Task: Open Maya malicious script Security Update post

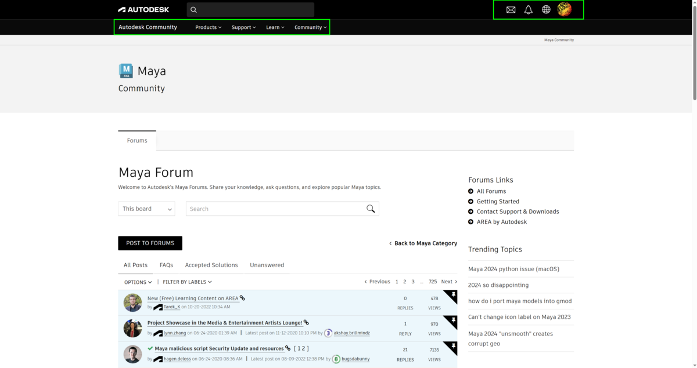Action: pyautogui.click(x=219, y=348)
